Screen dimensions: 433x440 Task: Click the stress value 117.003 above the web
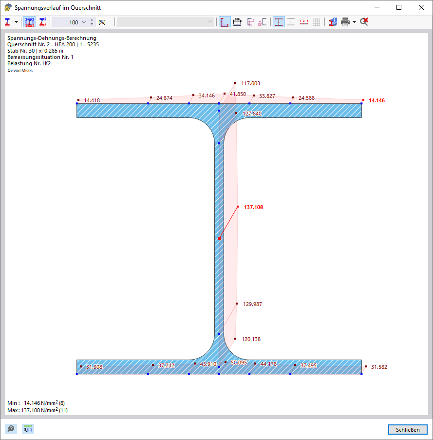point(250,83)
